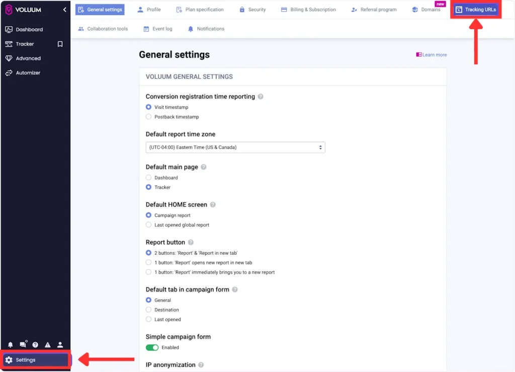Open the Event log tab
Image resolution: width=515 pixels, height=372 pixels.
[157, 29]
